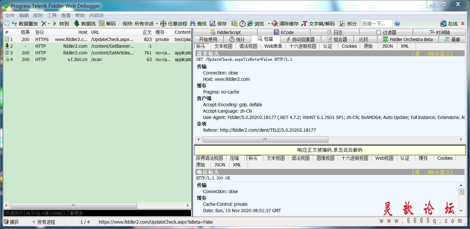Screen dimensions: 470x229
Task: Open the remove sessions dropdown arrow
Action: [49, 24]
